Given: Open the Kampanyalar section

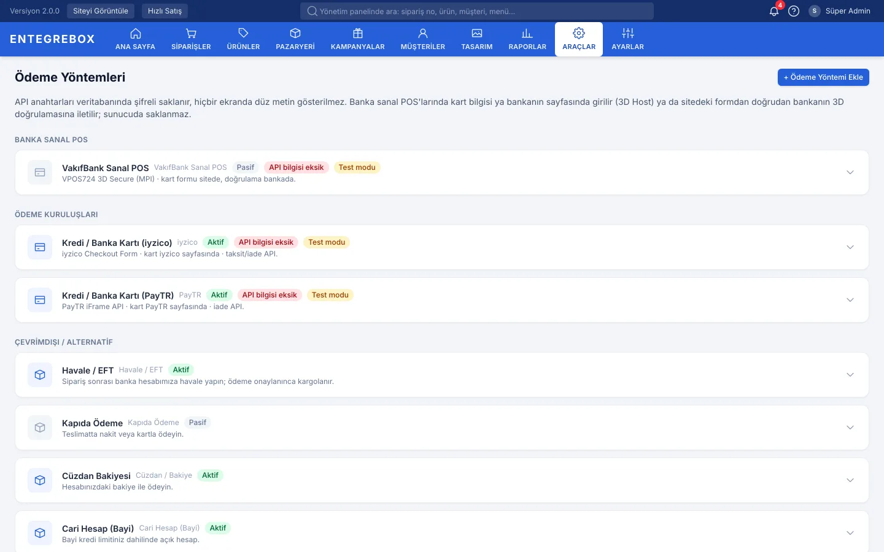Looking at the screenshot, I should click(x=358, y=39).
